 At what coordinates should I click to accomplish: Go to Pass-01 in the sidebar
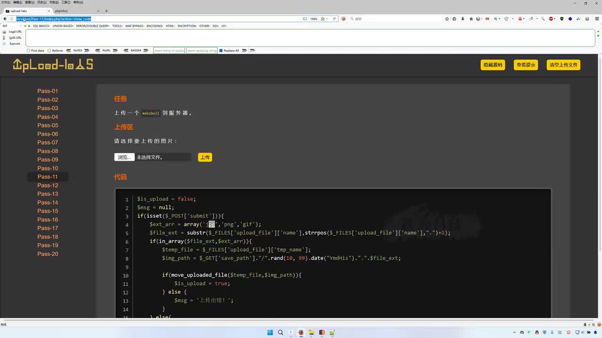[48, 91]
